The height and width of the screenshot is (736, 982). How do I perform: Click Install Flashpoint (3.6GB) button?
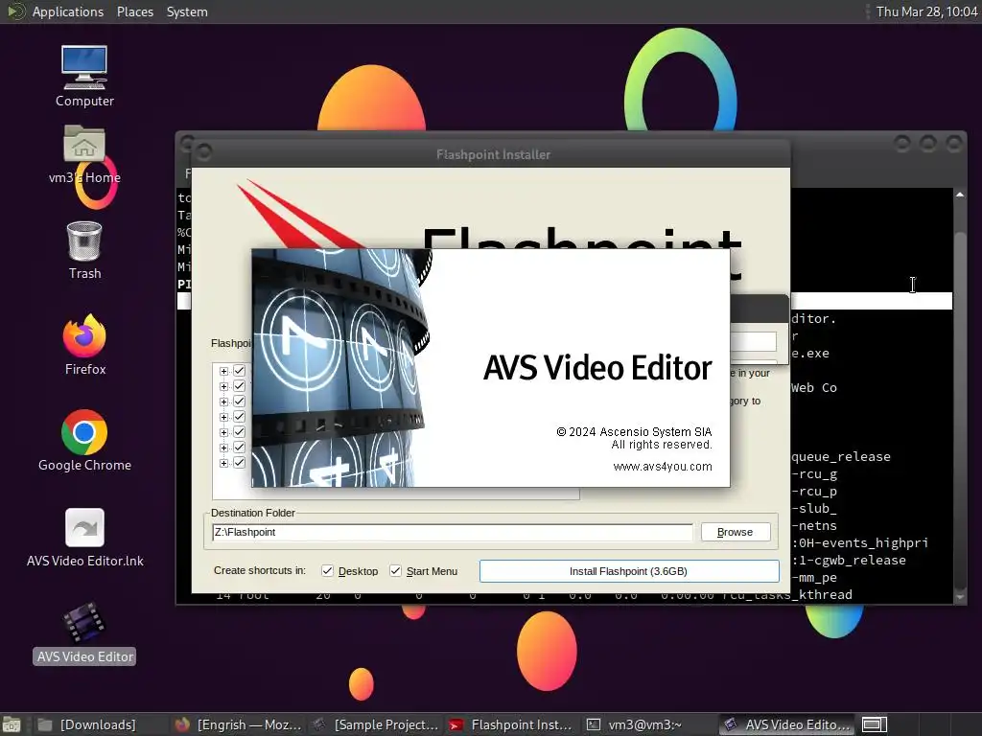tap(629, 571)
